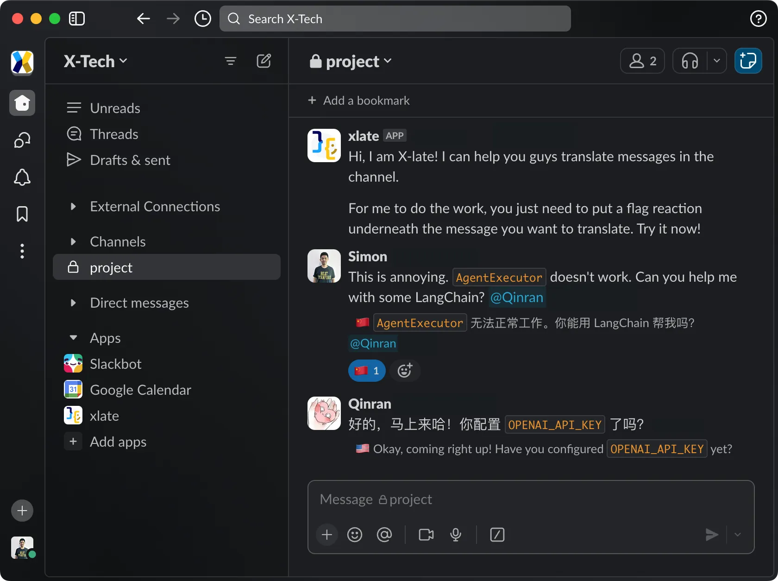Image resolution: width=778 pixels, height=581 pixels.
Task: Record an audio clip with the microphone icon
Action: (x=456, y=535)
